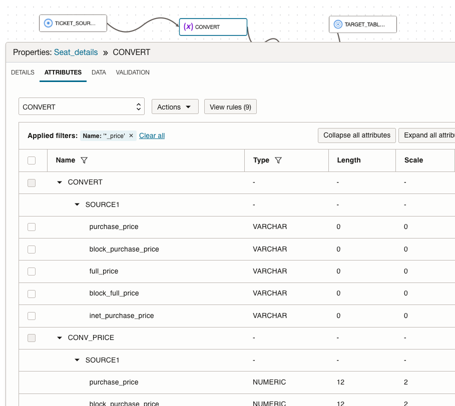455x406 pixels.
Task: Click the Clear all filters link
Action: pyautogui.click(x=152, y=135)
